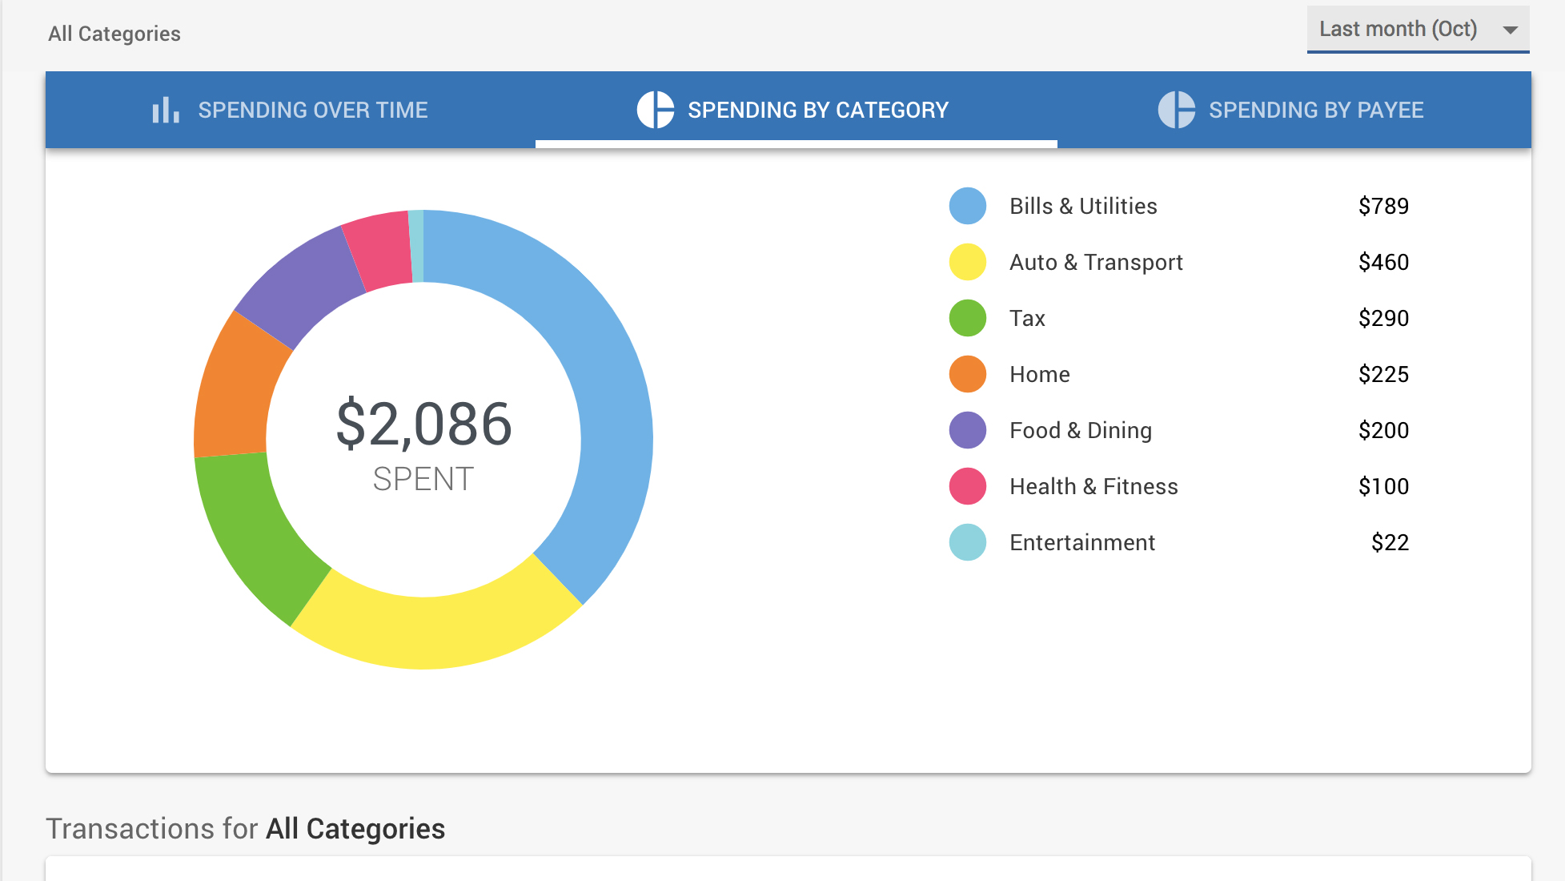Viewport: 1565px width, 881px height.
Task: Click the orange Home legend swatch
Action: tap(968, 374)
